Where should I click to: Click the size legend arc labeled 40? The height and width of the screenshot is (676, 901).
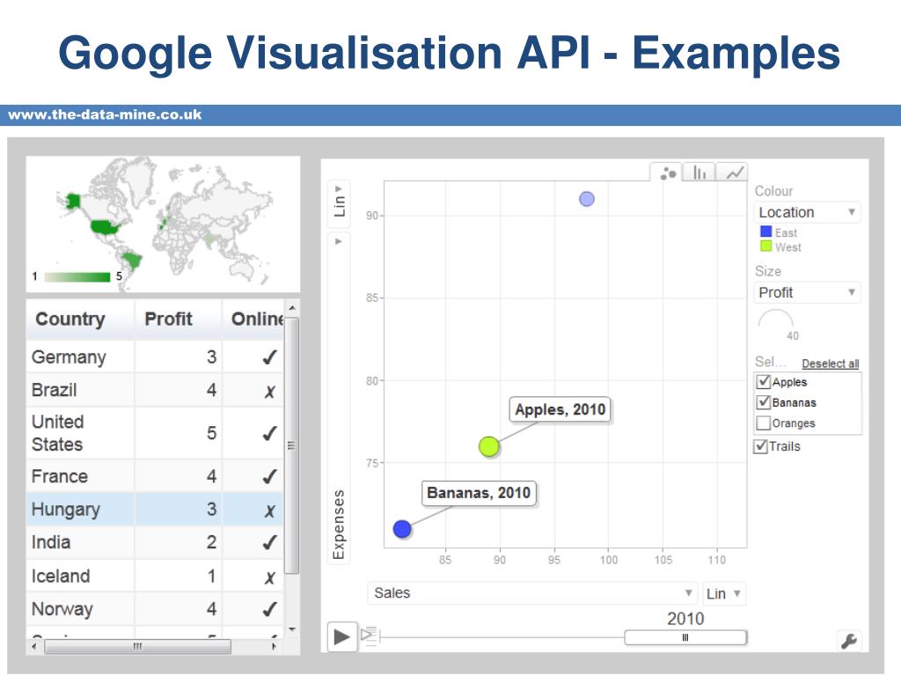pos(776,319)
